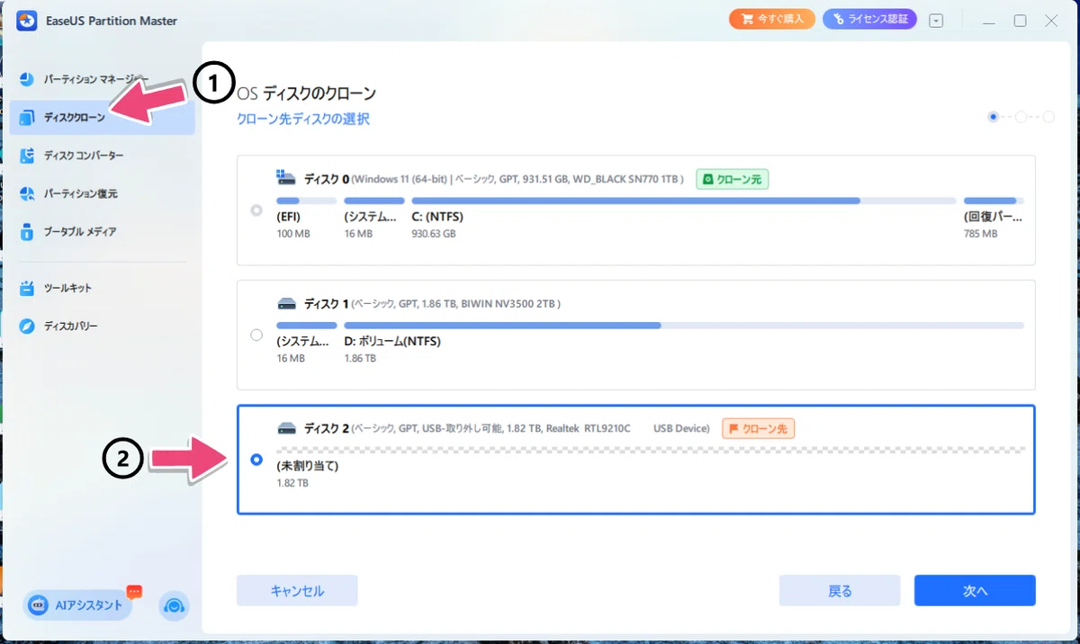Click the ディスクコンバーター icon
This screenshot has height=644, width=1080.
click(27, 156)
